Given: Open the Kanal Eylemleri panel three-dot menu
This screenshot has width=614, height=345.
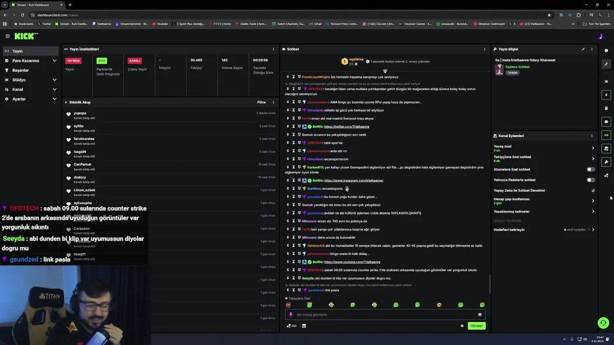Looking at the screenshot, I should [592, 136].
